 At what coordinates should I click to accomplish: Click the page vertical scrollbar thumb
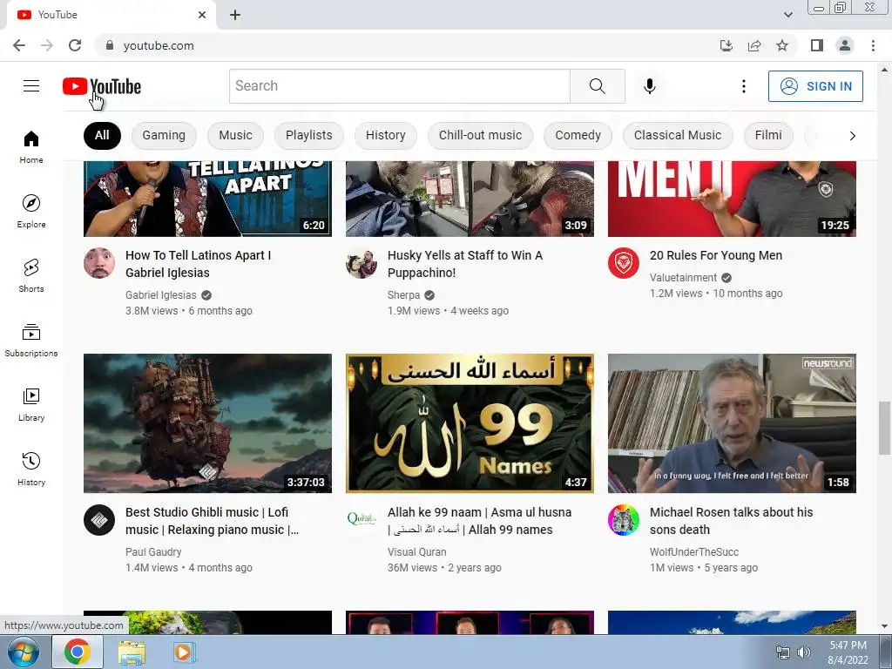tap(884, 428)
